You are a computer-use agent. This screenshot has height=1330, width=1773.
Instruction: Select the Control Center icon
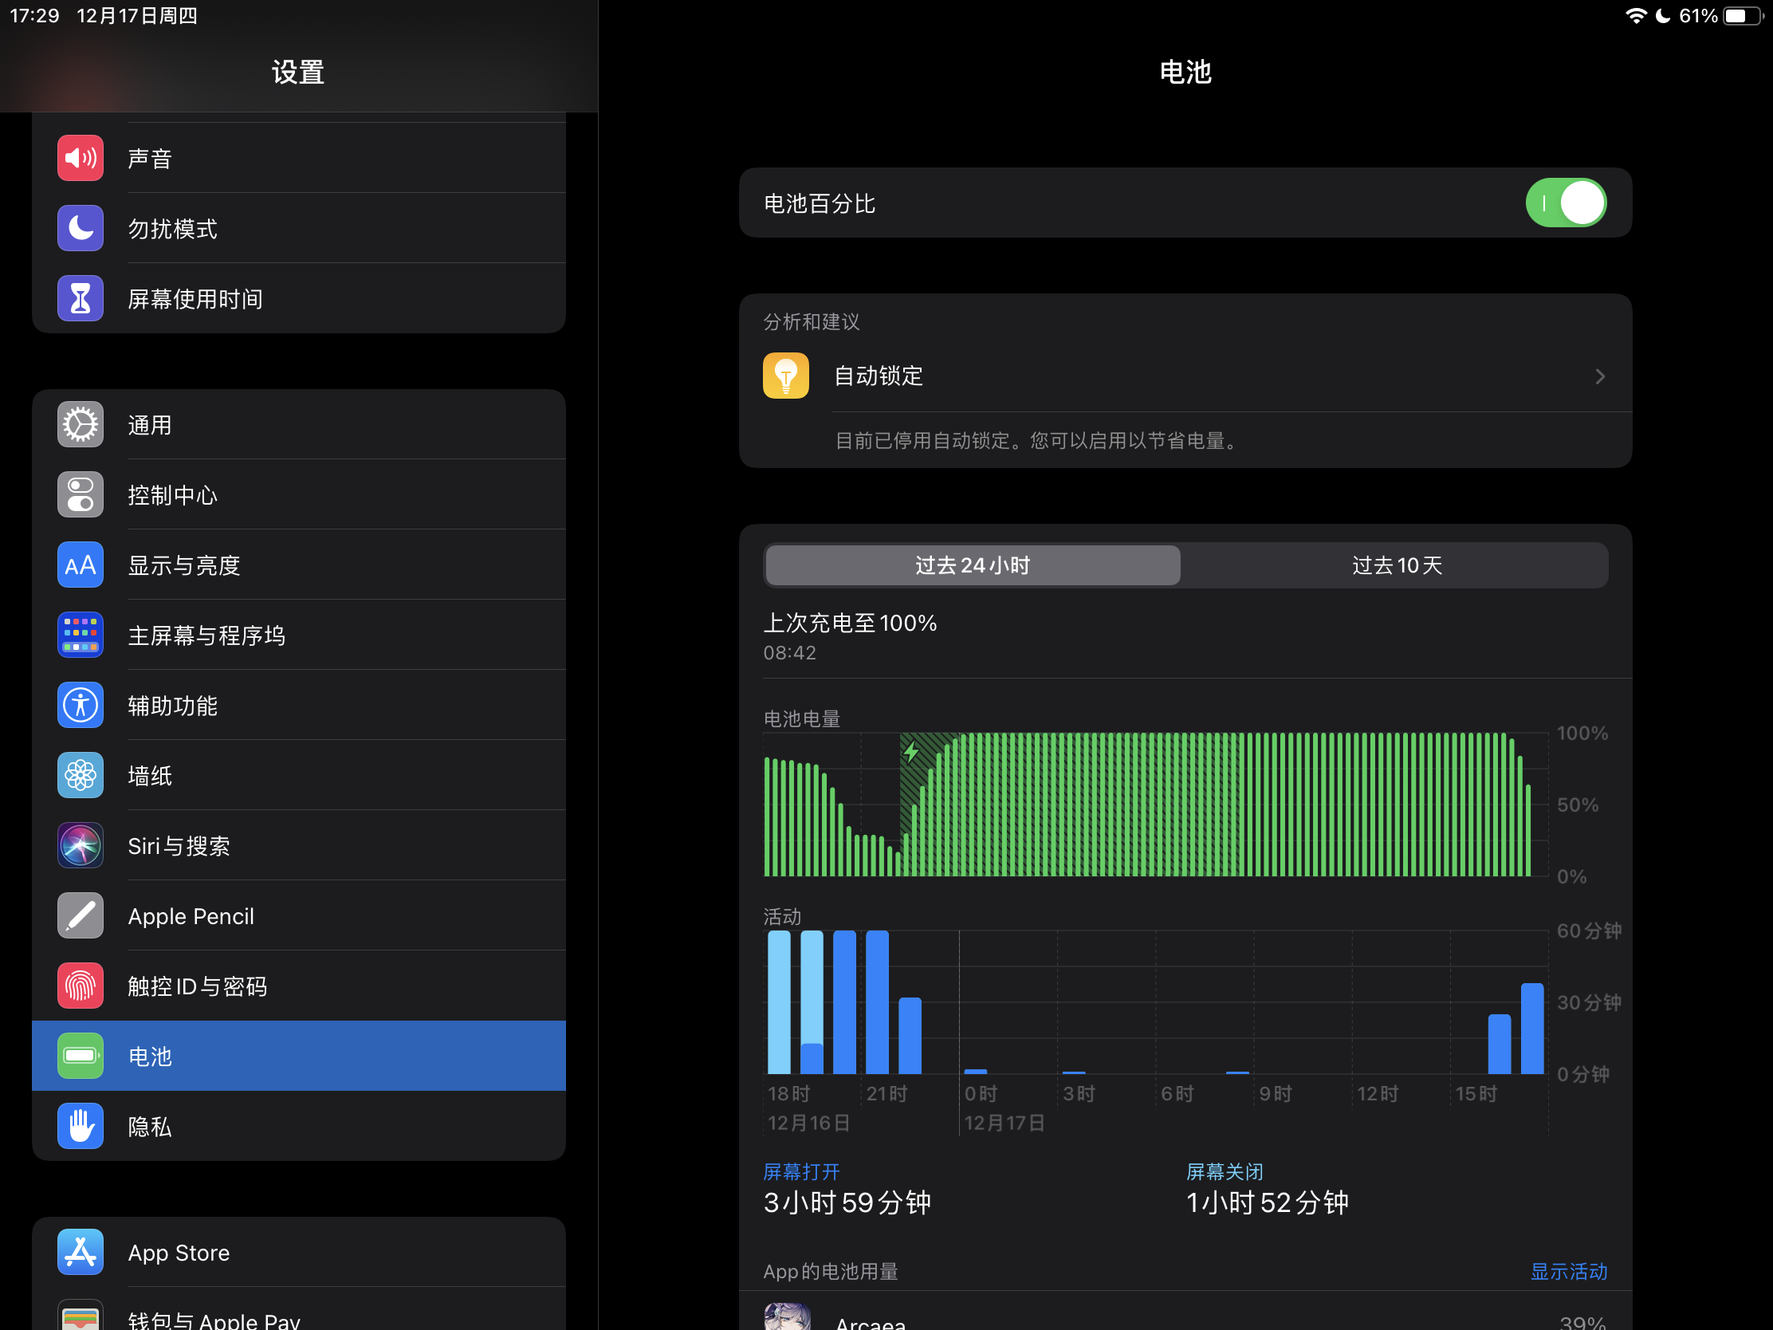click(81, 494)
